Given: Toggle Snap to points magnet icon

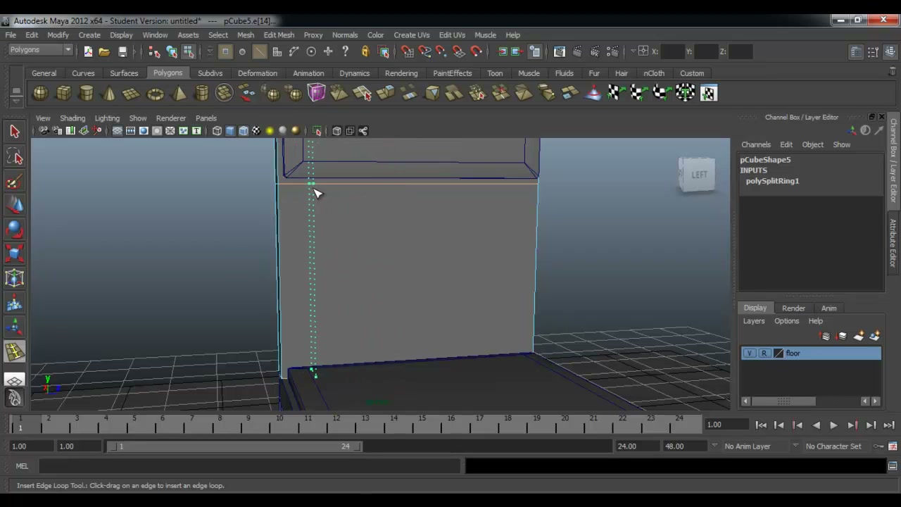Looking at the screenshot, I should tap(441, 51).
